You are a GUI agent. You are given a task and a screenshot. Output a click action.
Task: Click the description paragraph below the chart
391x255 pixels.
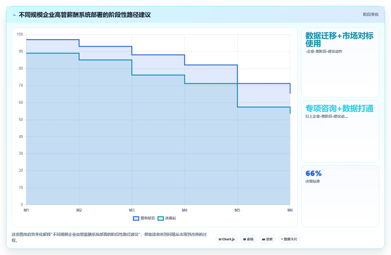tap(109, 238)
